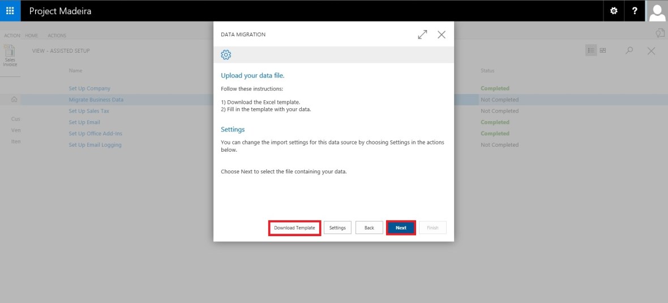This screenshot has width=668, height=303.
Task: Open the search magnifier icon
Action: 630,50
